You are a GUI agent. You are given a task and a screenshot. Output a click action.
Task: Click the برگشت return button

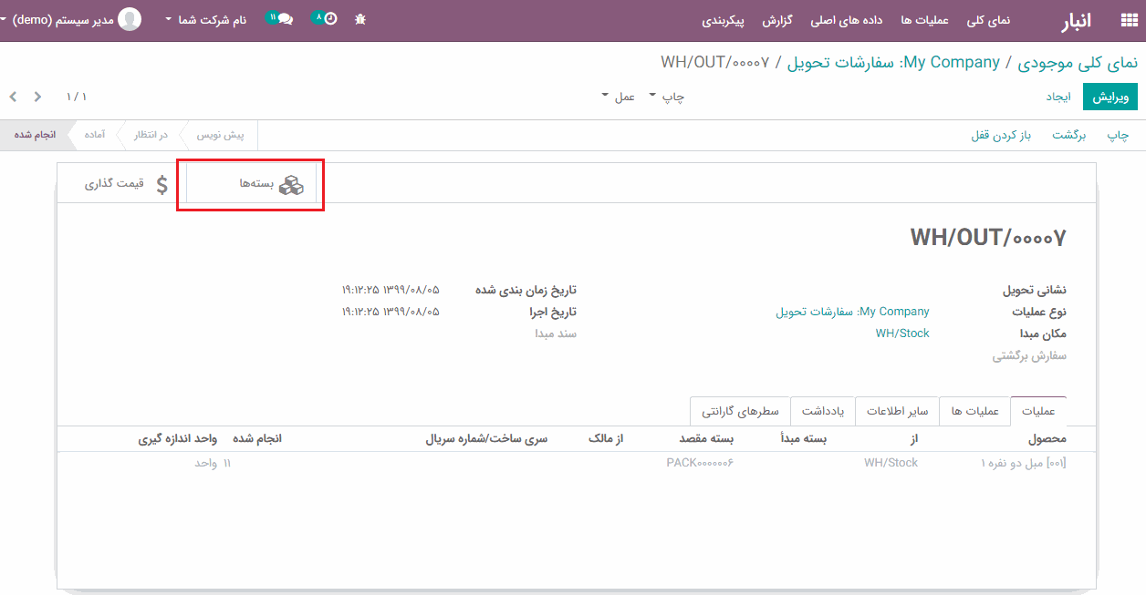[1069, 135]
